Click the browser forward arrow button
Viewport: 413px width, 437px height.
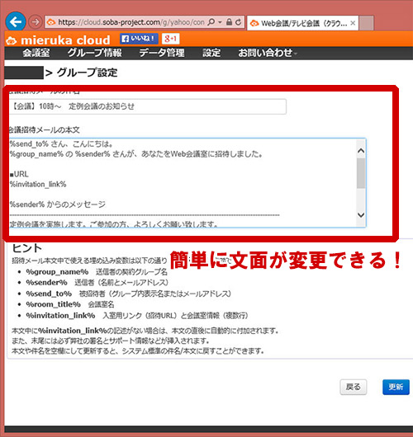(x=36, y=22)
